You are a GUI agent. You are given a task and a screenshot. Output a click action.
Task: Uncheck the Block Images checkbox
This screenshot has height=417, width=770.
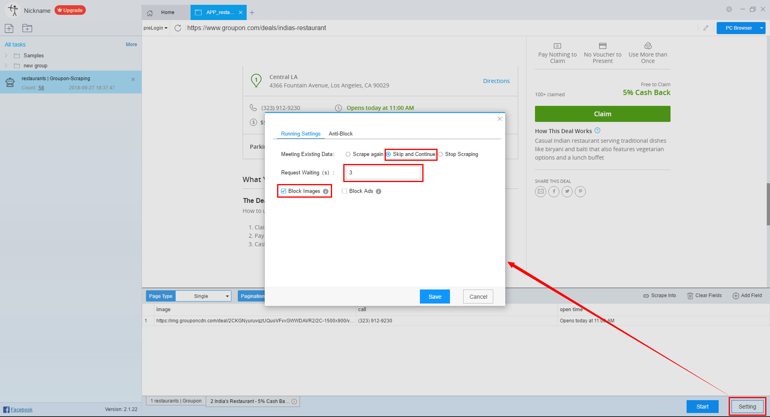click(x=284, y=191)
